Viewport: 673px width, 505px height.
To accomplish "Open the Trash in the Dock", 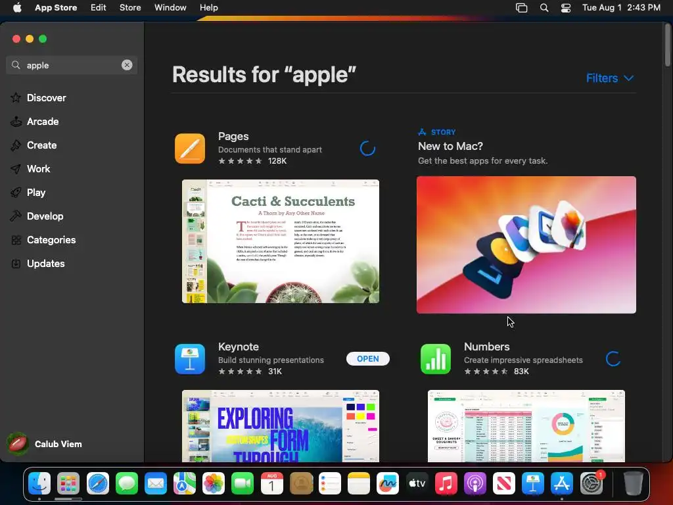I will click(633, 483).
